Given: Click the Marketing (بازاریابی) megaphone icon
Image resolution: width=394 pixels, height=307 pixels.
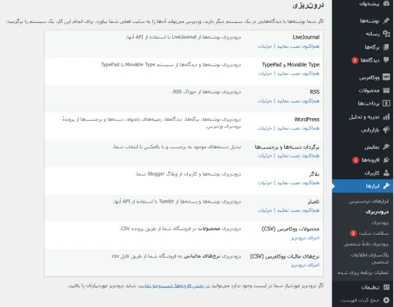Looking at the screenshot, I should [x=386, y=130].
